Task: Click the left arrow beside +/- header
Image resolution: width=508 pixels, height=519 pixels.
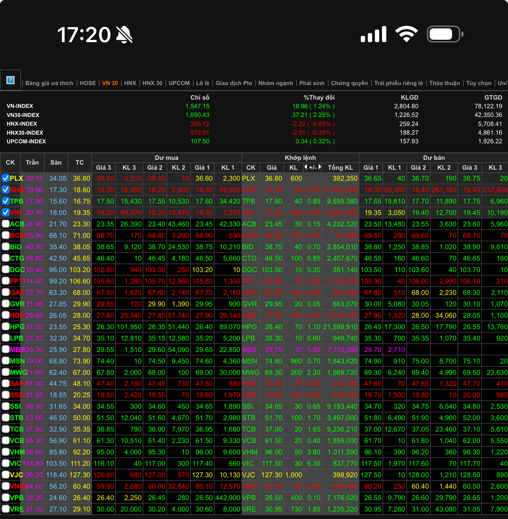Action: (306, 167)
